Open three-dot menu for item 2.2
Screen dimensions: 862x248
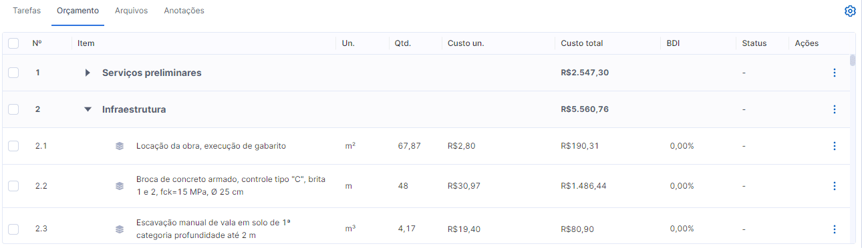coord(834,186)
